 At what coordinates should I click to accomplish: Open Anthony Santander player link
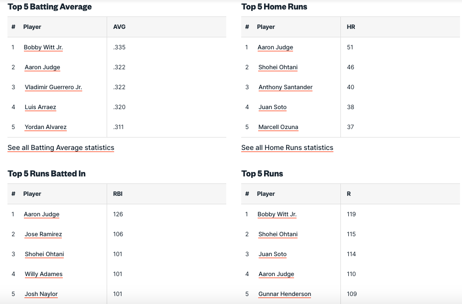tap(286, 87)
